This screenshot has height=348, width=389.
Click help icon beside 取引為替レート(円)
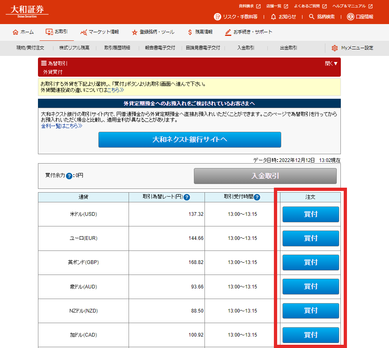pos(187,197)
